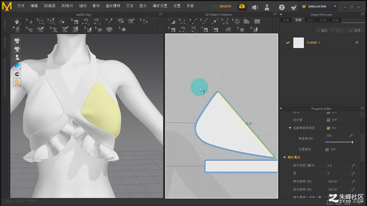Image resolution: width=367 pixels, height=206 pixels.
Task: Undock the Object Browser panel with popout icon
Action: pyautogui.click(x=362, y=14)
